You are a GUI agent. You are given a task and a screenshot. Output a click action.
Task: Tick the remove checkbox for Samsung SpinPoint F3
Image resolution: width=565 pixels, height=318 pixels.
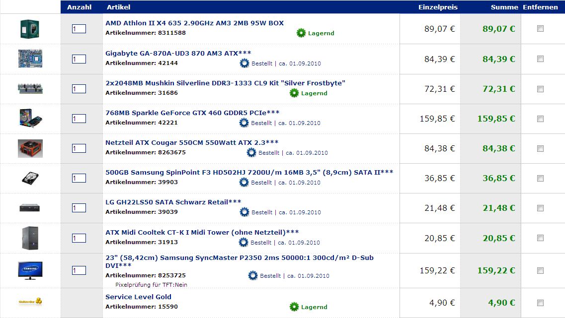[x=540, y=179]
